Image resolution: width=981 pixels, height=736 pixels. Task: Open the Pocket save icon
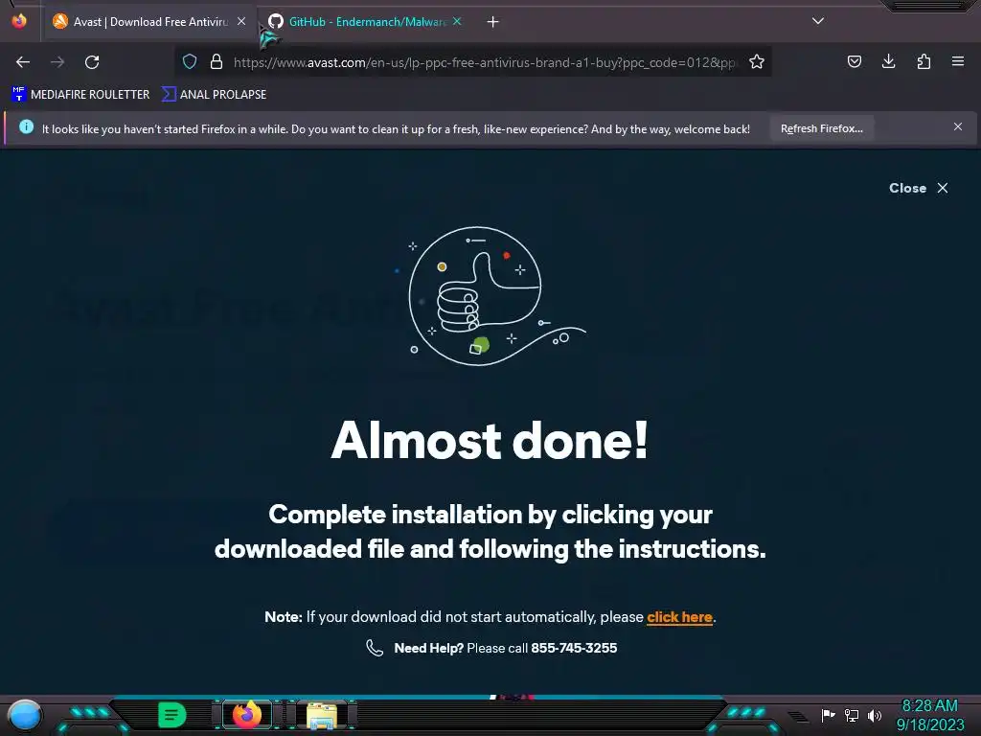pyautogui.click(x=854, y=61)
